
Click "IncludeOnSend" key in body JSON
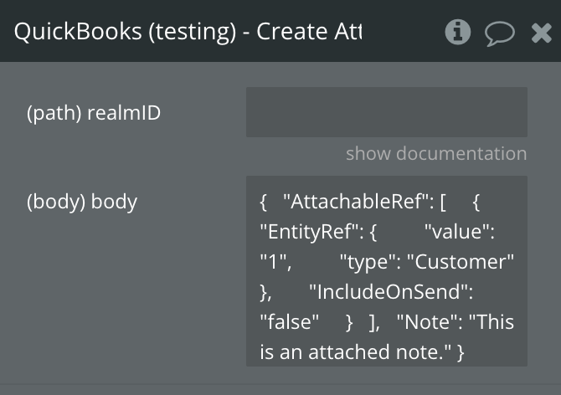(390, 292)
